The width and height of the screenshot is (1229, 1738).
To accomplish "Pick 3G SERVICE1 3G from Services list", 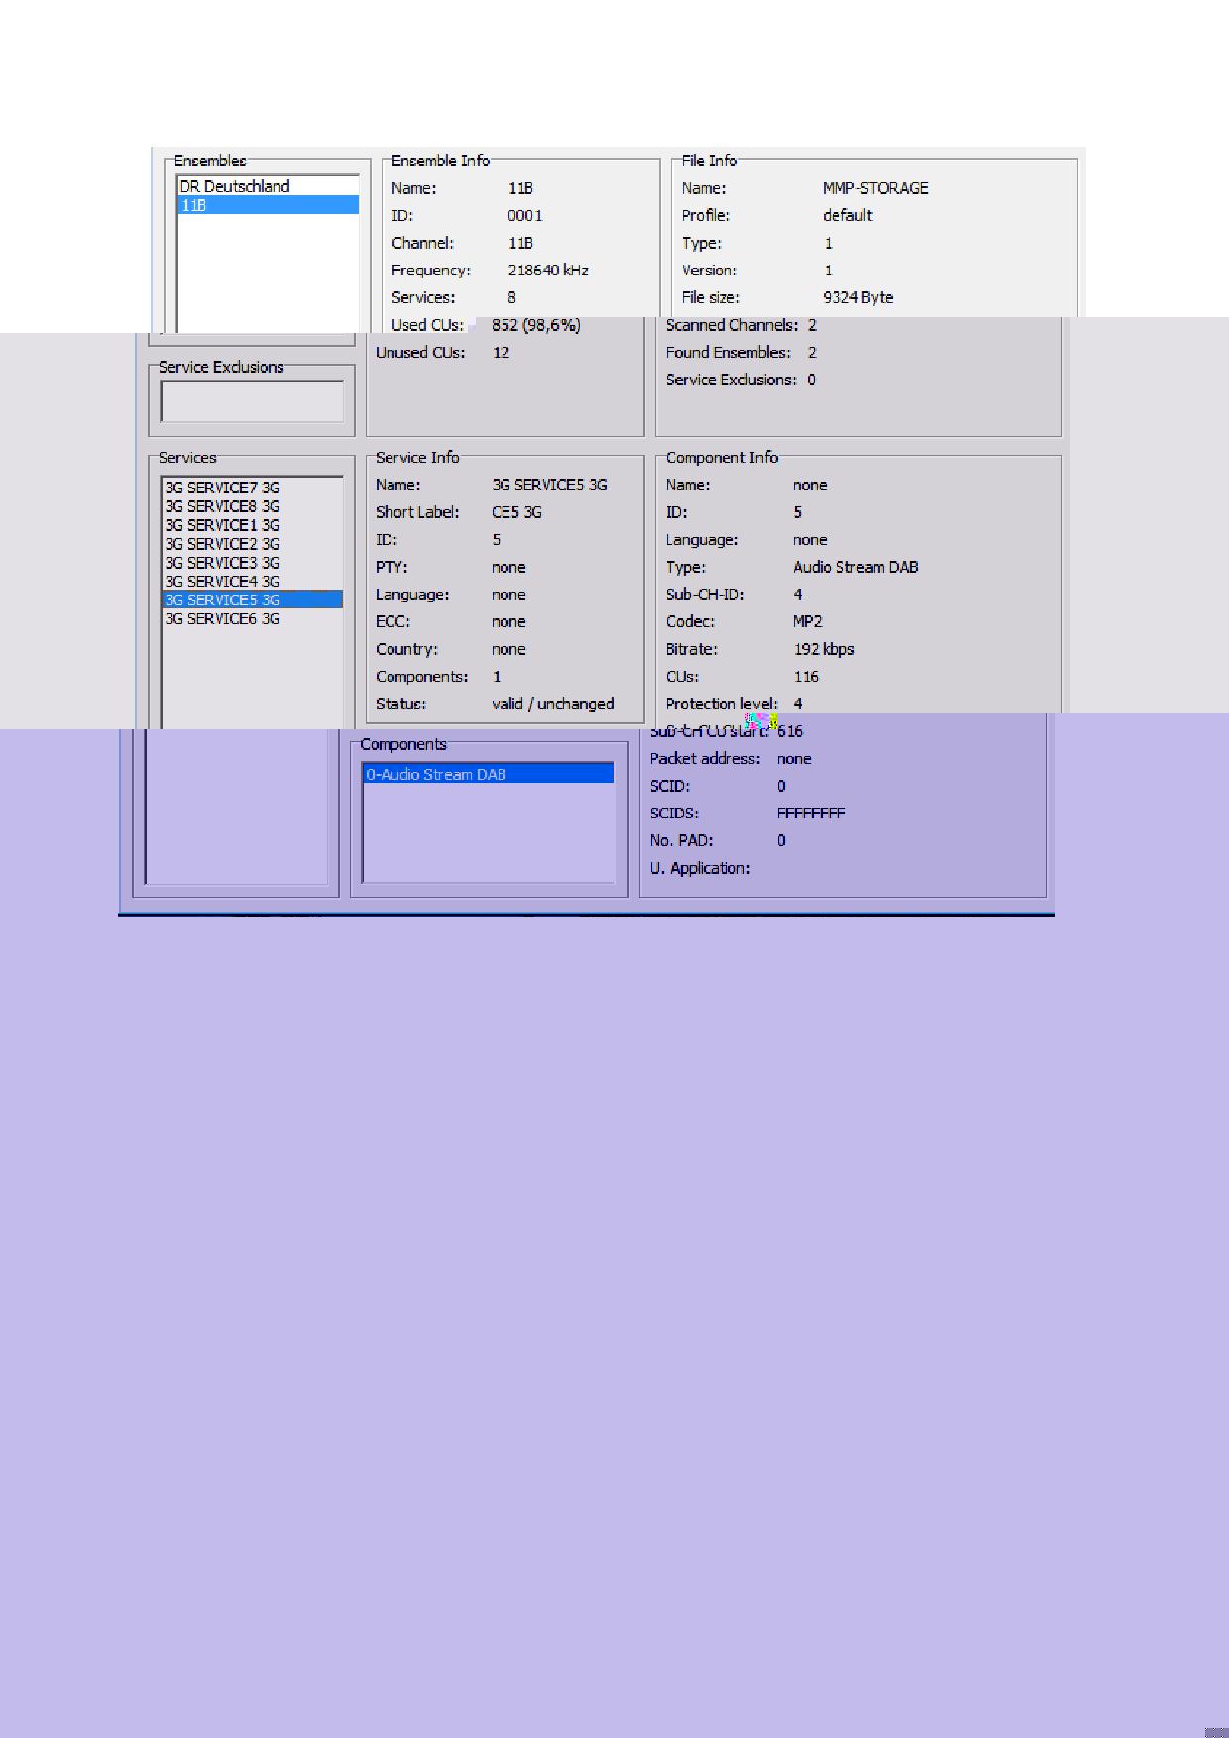I will point(222,525).
